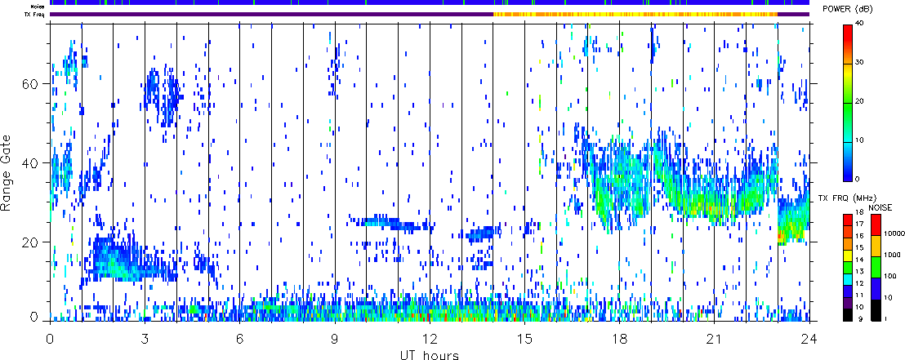Click the 1000 tick on NOISE scale
Viewport: 905px width, 360px height.
click(x=890, y=253)
